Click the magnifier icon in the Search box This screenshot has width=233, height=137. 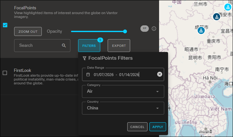(x=64, y=46)
